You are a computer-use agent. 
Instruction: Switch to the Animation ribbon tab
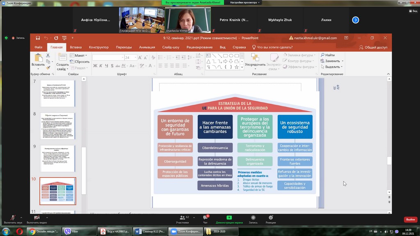click(147, 47)
